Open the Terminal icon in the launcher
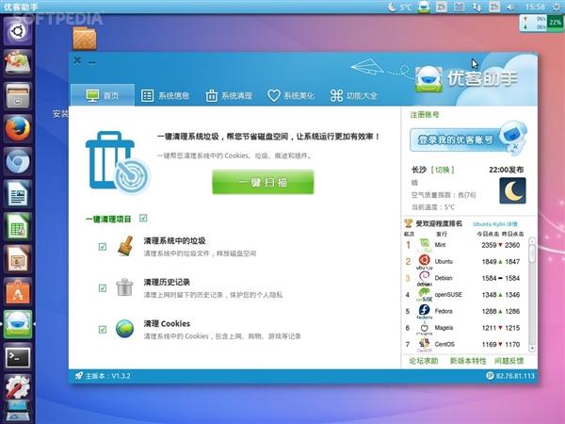This screenshot has height=424, width=565. click(18, 356)
